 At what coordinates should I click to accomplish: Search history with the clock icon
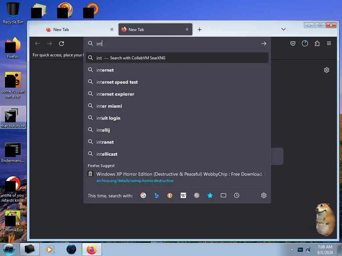coord(237,195)
